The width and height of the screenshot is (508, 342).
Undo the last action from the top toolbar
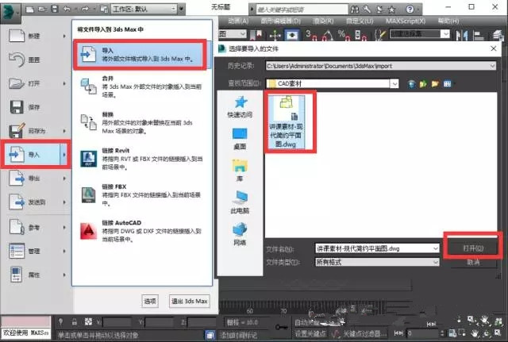click(x=67, y=9)
